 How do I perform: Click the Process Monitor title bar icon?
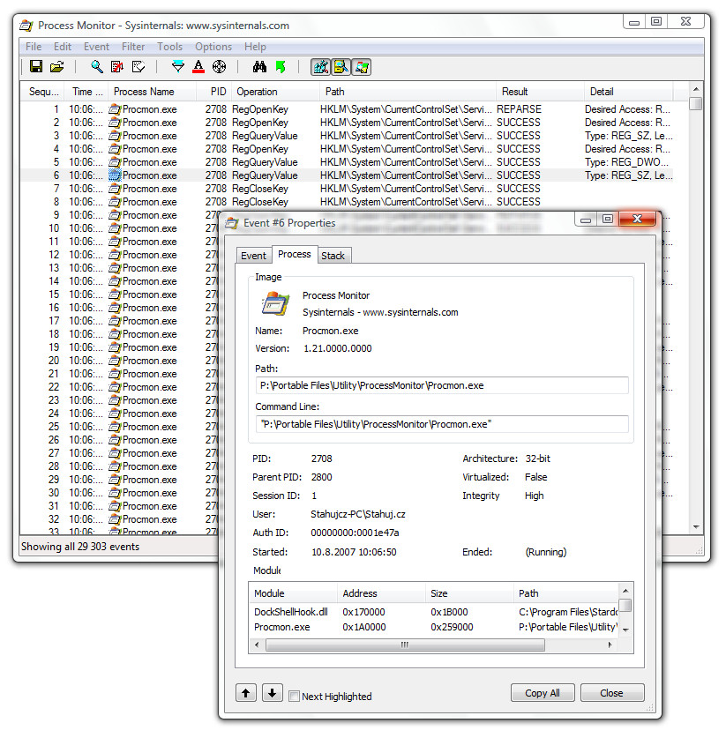(x=26, y=26)
